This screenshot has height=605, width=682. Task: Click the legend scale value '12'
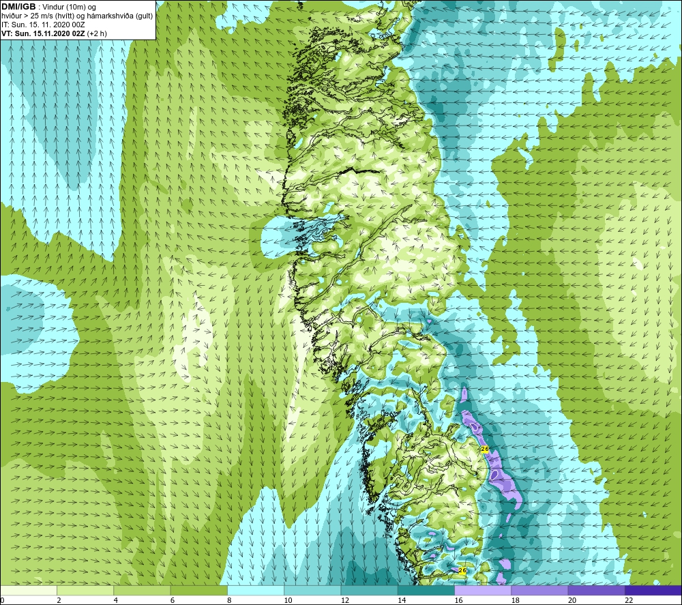point(345,601)
